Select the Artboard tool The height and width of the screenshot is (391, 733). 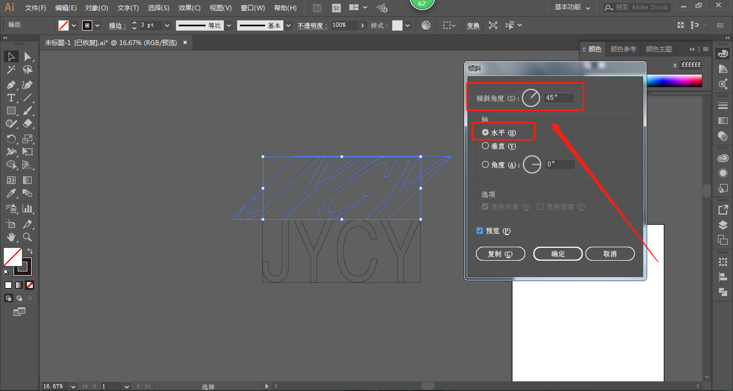(x=11, y=224)
